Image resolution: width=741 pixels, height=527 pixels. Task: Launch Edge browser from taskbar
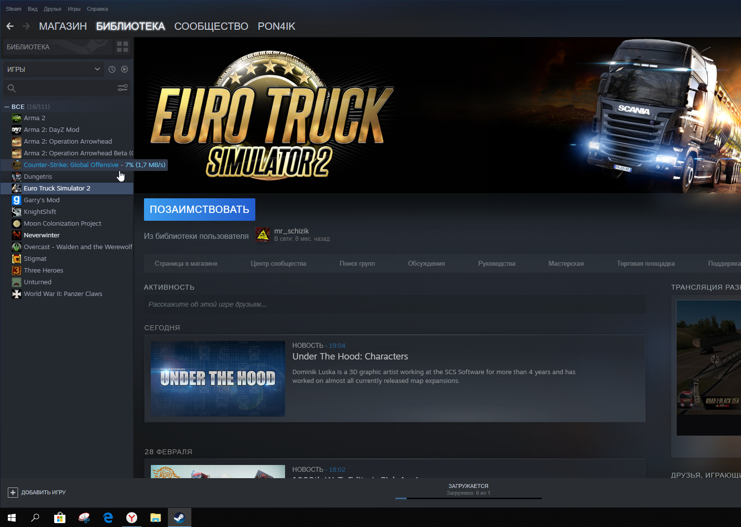click(108, 518)
